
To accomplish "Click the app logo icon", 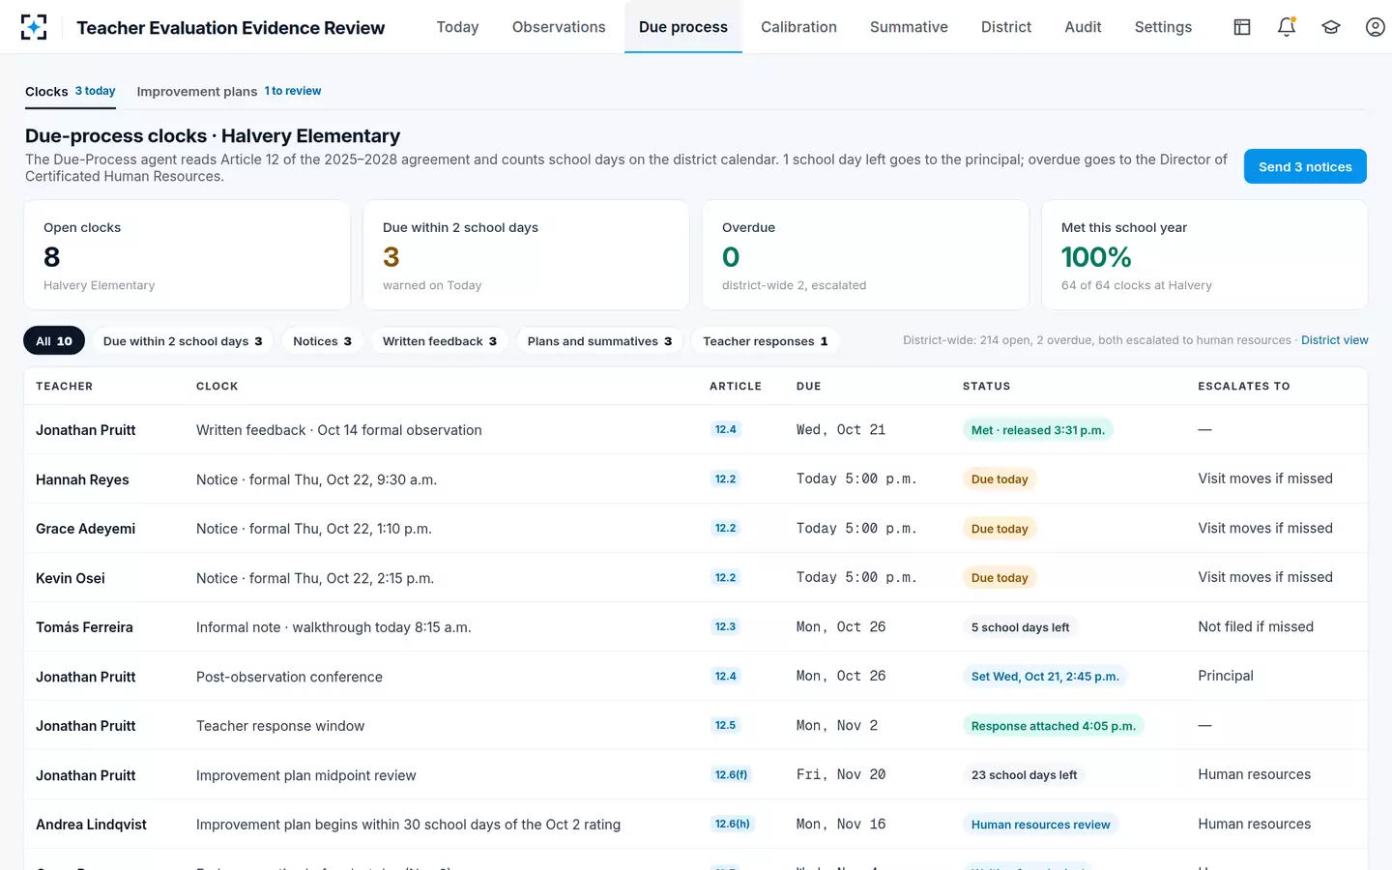I will pyautogui.click(x=34, y=27).
